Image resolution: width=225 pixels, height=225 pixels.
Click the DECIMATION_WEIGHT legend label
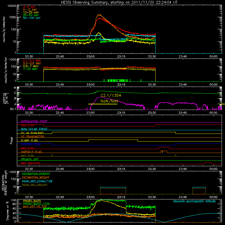36,177
